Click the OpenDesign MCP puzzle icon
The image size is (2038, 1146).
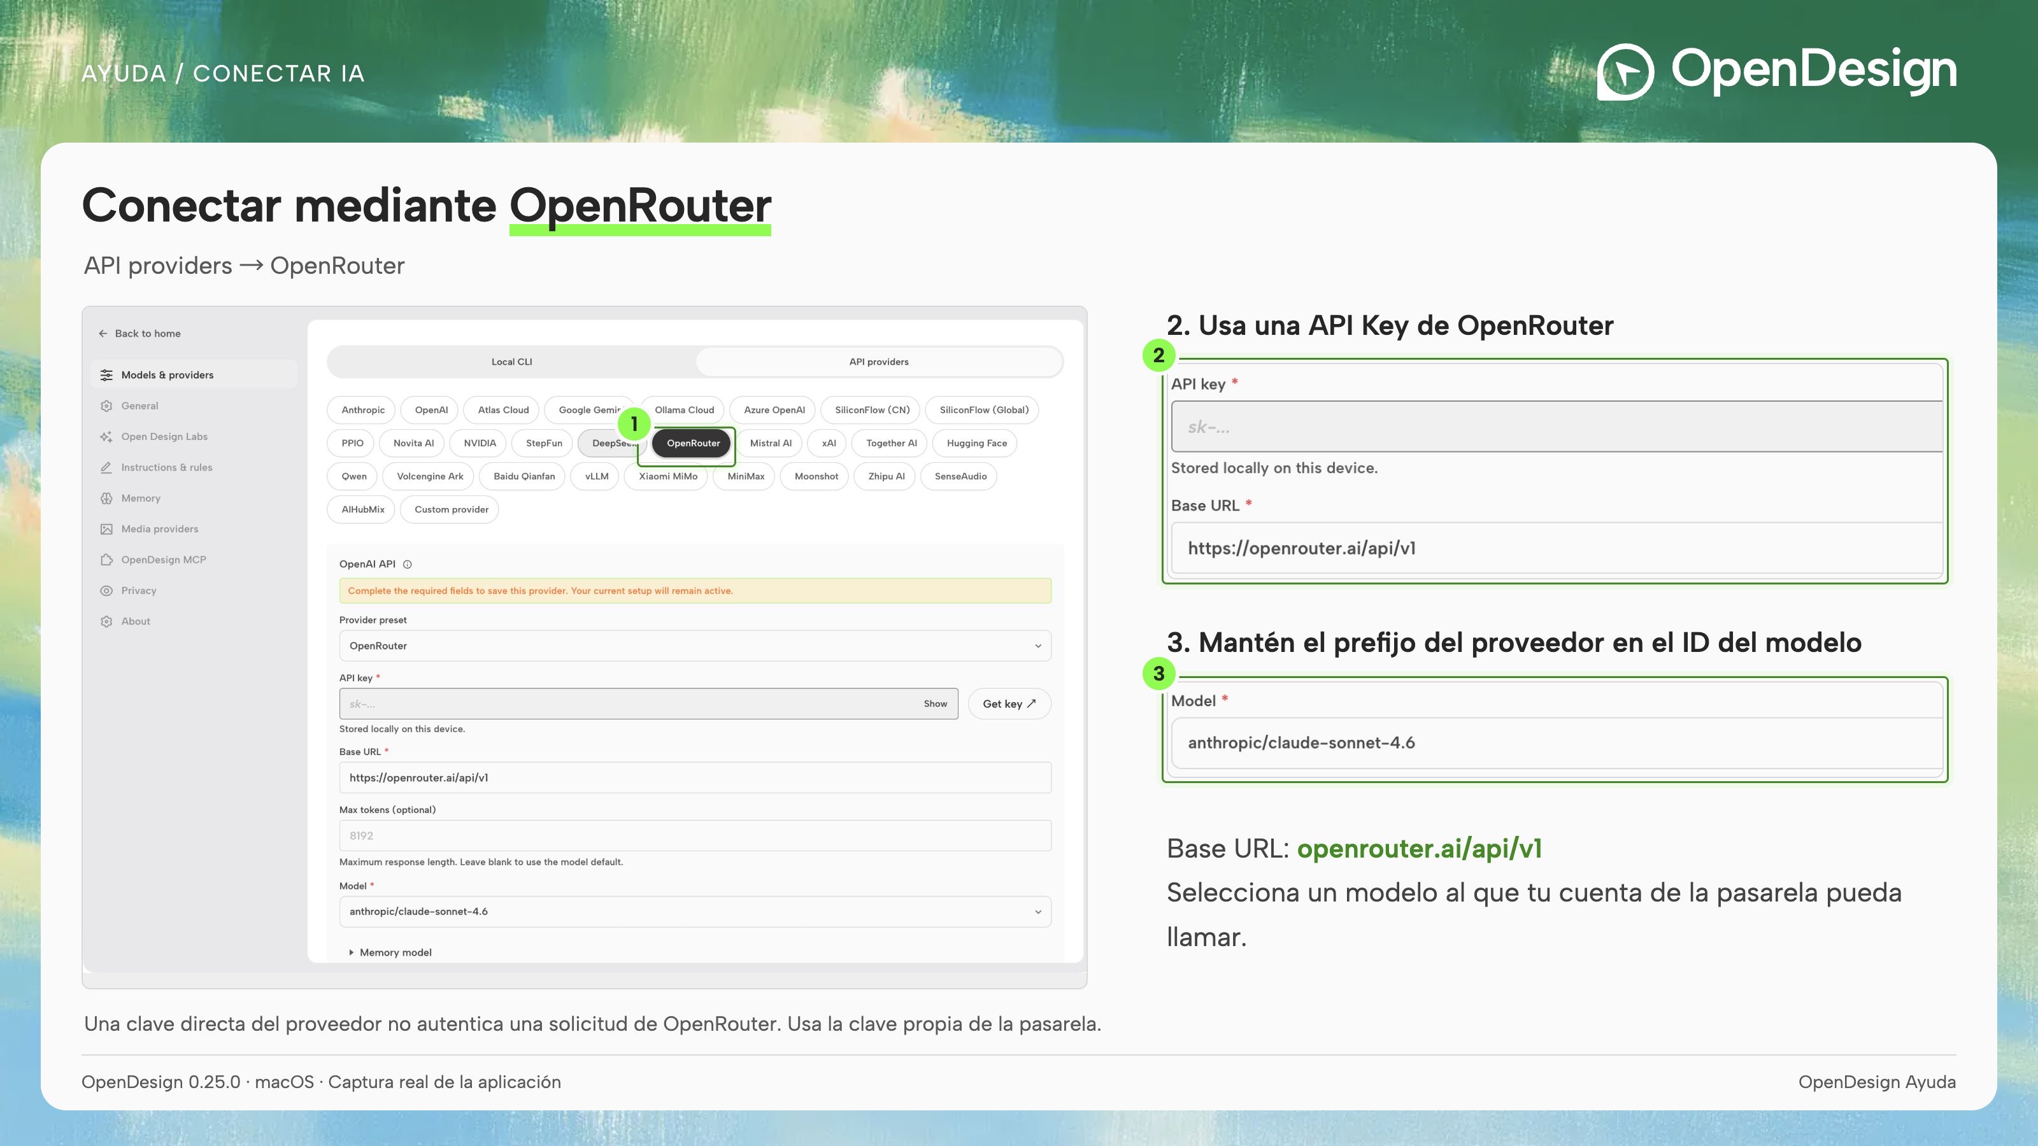tap(106, 560)
